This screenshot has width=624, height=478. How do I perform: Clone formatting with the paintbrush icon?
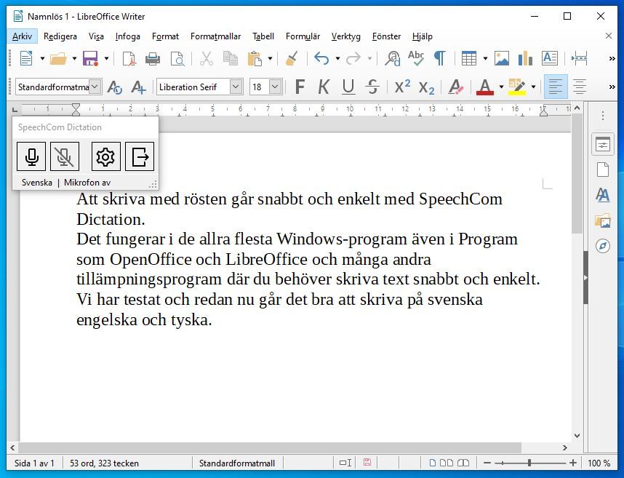292,59
